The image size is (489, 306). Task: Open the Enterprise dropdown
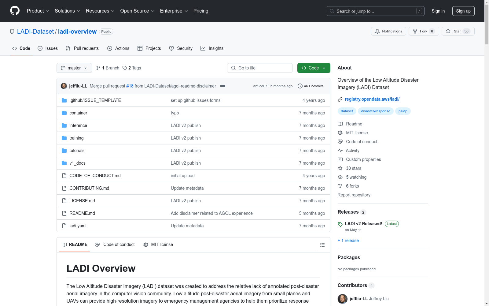[174, 11]
